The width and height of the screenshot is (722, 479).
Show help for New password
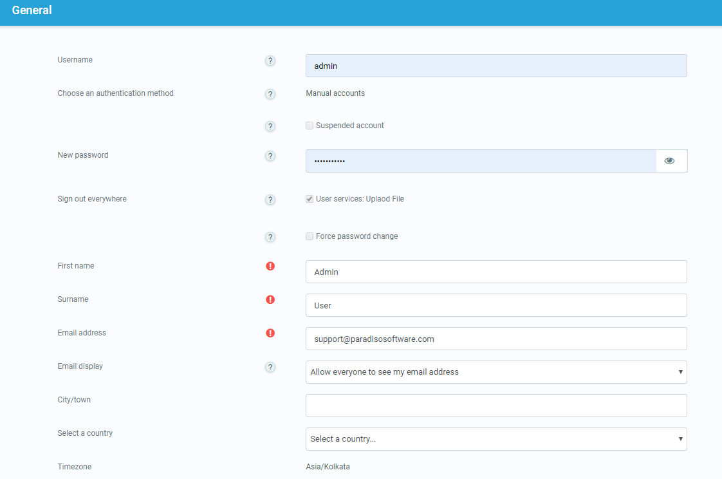coord(270,156)
